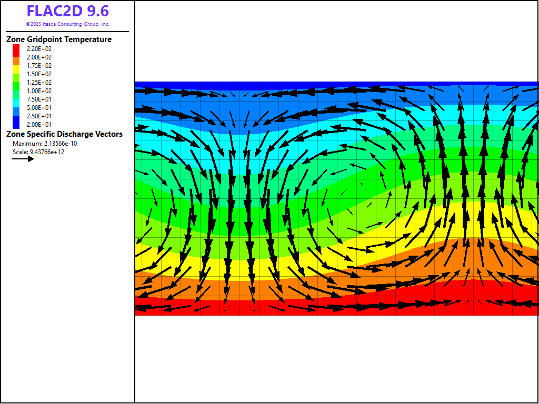The height and width of the screenshot is (404, 539).
Task: Select the Zone Gridpoint Temperature legend heading
Action: (59, 39)
